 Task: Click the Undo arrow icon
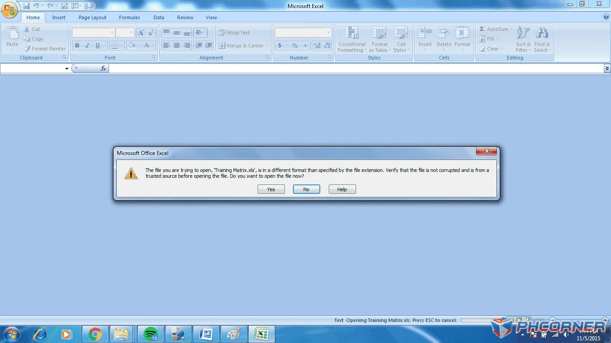36,6
